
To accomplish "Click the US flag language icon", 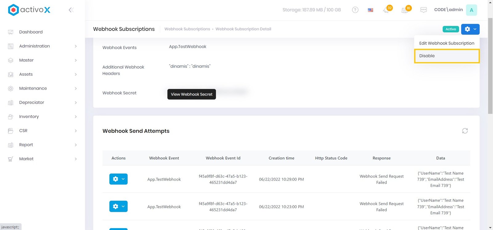I will click(x=370, y=10).
